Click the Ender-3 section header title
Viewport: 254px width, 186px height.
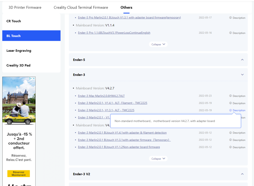pyautogui.click(x=79, y=75)
